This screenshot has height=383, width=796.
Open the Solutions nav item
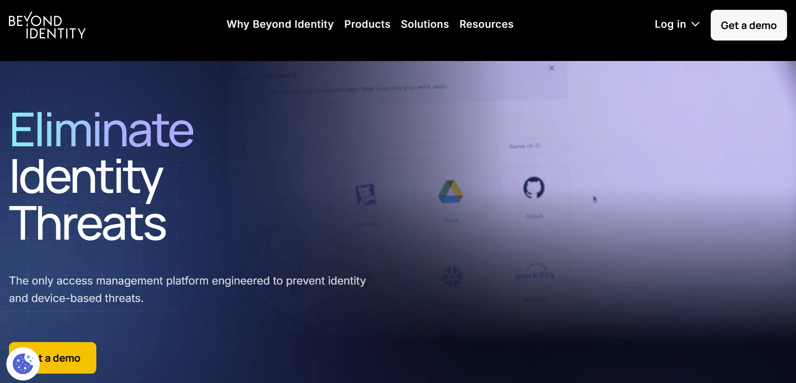[425, 24]
